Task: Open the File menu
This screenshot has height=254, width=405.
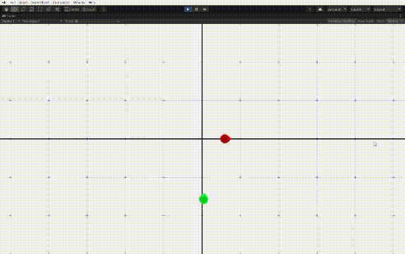Action: tap(4, 2)
